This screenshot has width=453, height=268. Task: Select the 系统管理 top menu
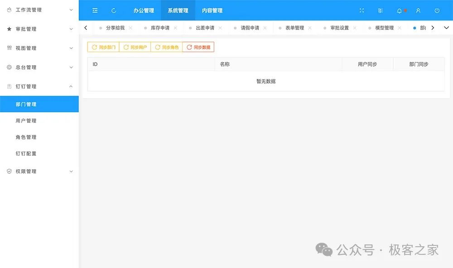point(178,10)
